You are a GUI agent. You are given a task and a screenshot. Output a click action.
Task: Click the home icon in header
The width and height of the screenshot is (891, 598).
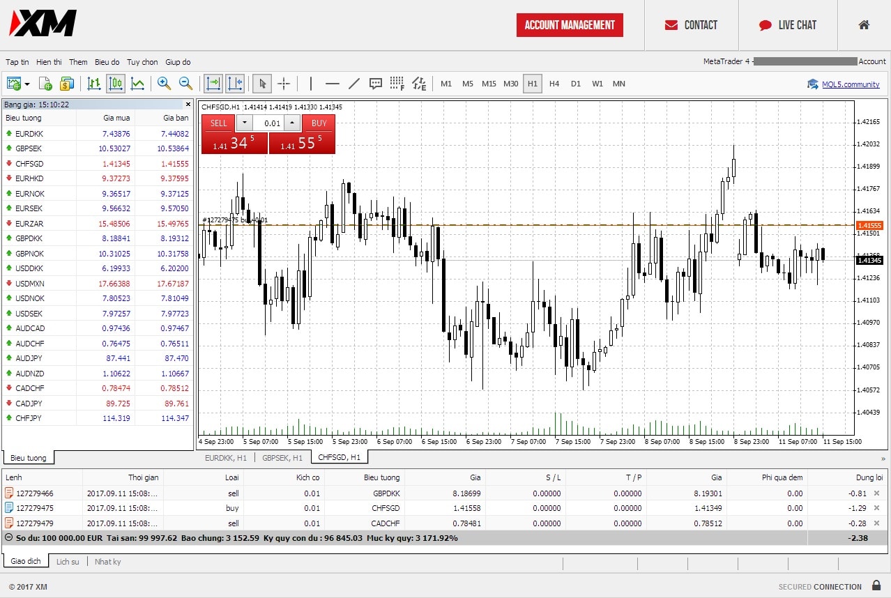point(864,25)
